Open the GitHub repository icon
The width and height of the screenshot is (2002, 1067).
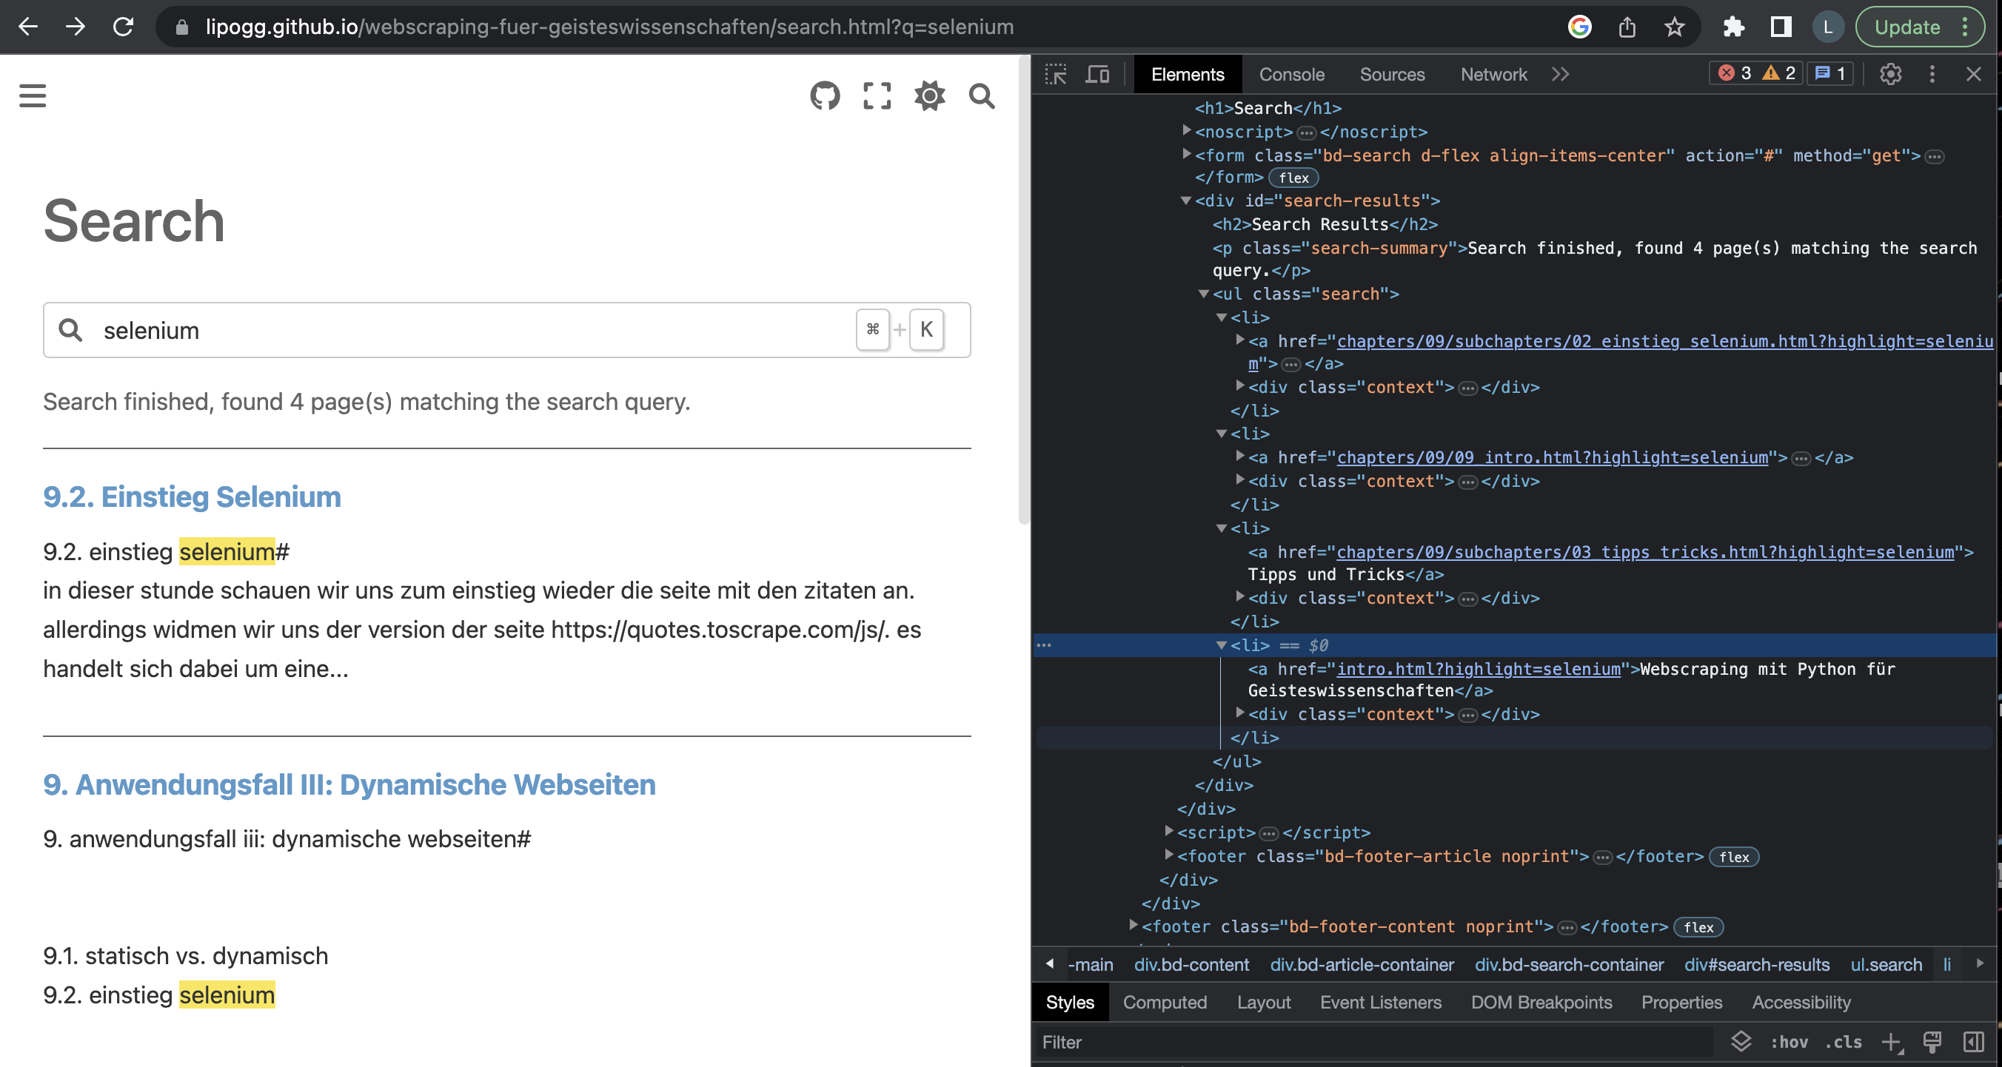[825, 96]
